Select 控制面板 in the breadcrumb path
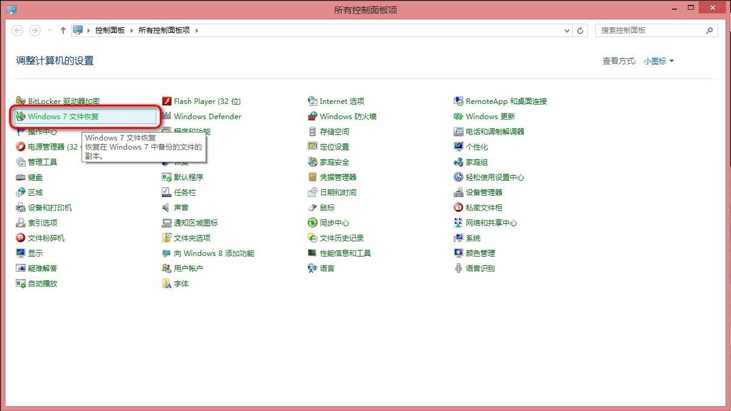 pyautogui.click(x=109, y=30)
